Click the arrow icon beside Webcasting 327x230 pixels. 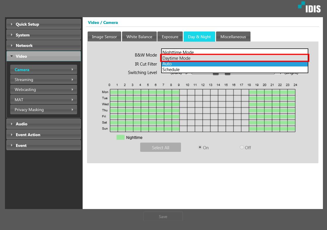tap(72, 89)
